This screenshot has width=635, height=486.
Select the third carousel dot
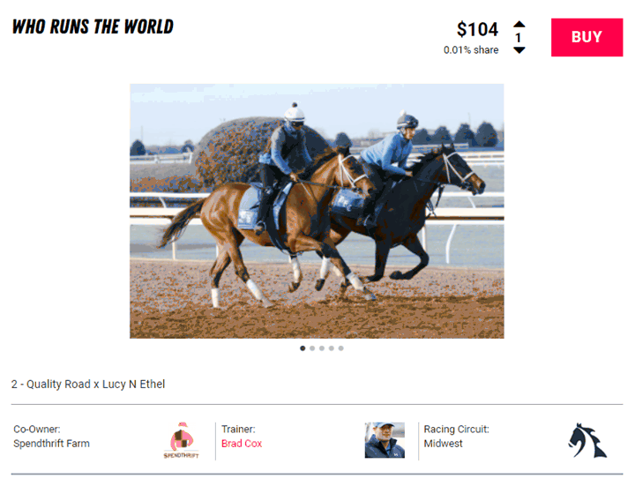322,348
